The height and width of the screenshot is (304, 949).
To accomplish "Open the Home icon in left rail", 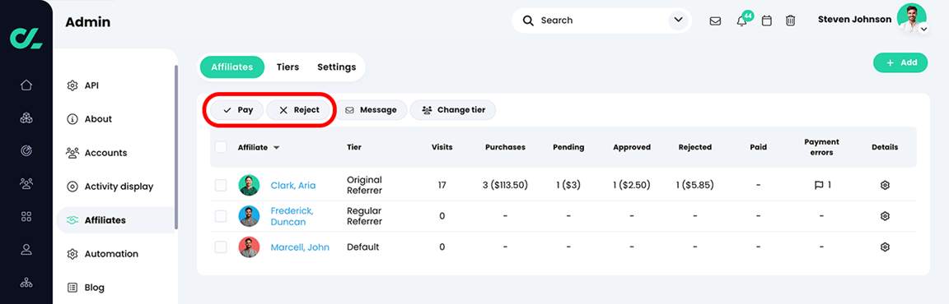I will (x=26, y=85).
